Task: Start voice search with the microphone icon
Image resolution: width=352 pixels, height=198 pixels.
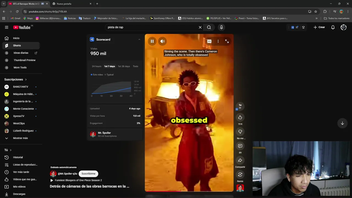Action: tap(221, 27)
